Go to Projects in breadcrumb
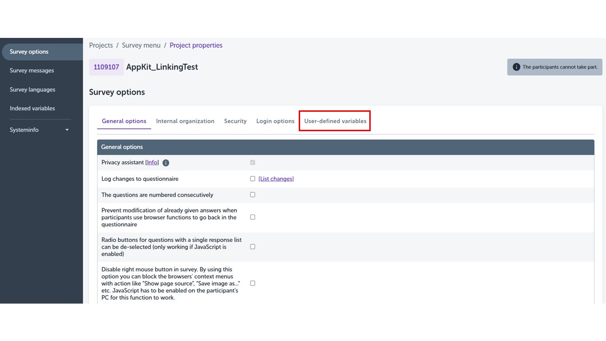 point(101,45)
